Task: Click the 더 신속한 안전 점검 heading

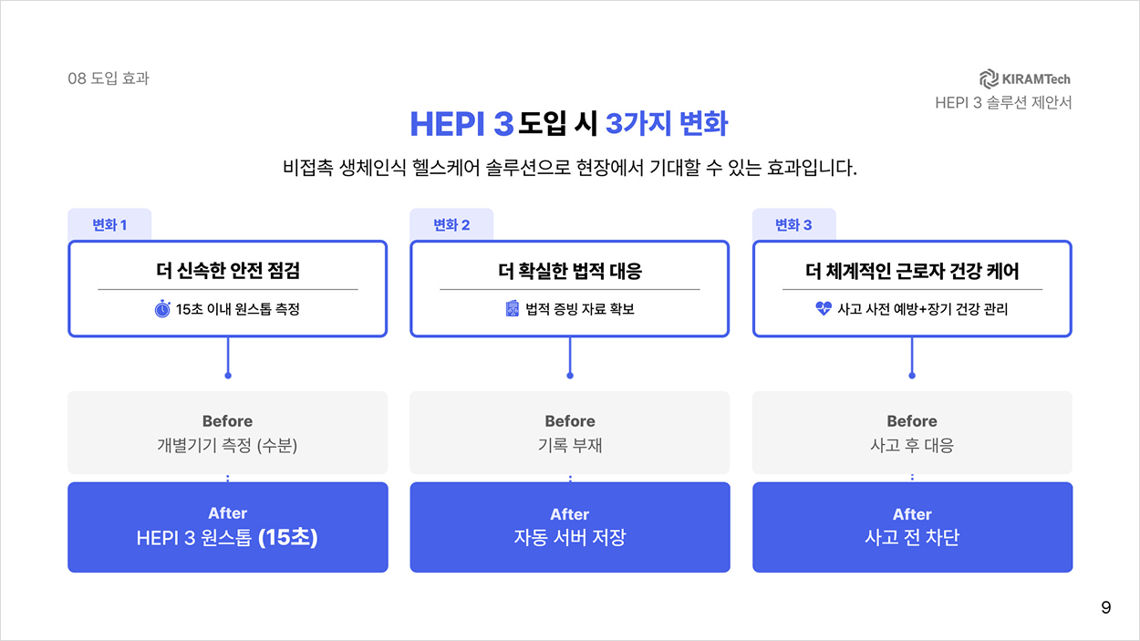Action: click(x=228, y=271)
